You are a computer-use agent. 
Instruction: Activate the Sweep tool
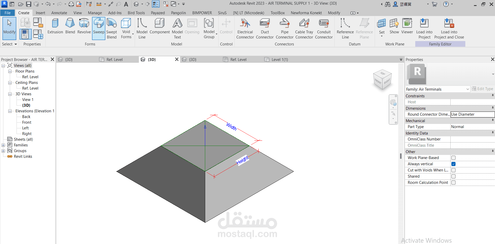(99, 28)
